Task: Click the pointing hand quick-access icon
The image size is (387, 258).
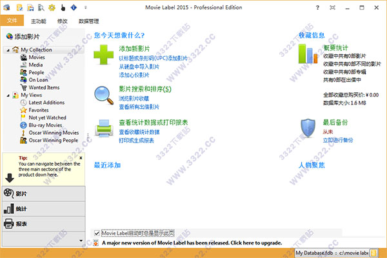Action: (x=63, y=8)
